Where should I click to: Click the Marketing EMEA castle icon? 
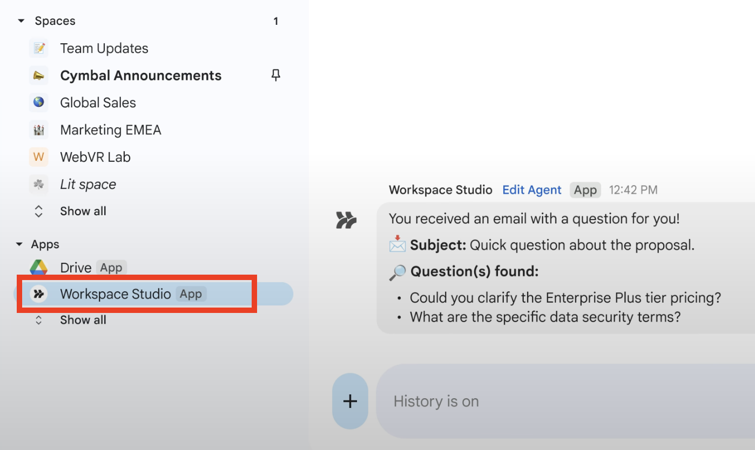(x=39, y=130)
